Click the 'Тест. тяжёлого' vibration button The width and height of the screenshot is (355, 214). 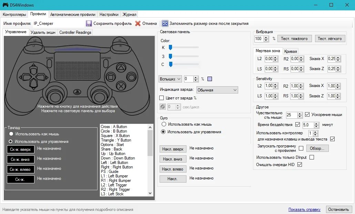294,39
